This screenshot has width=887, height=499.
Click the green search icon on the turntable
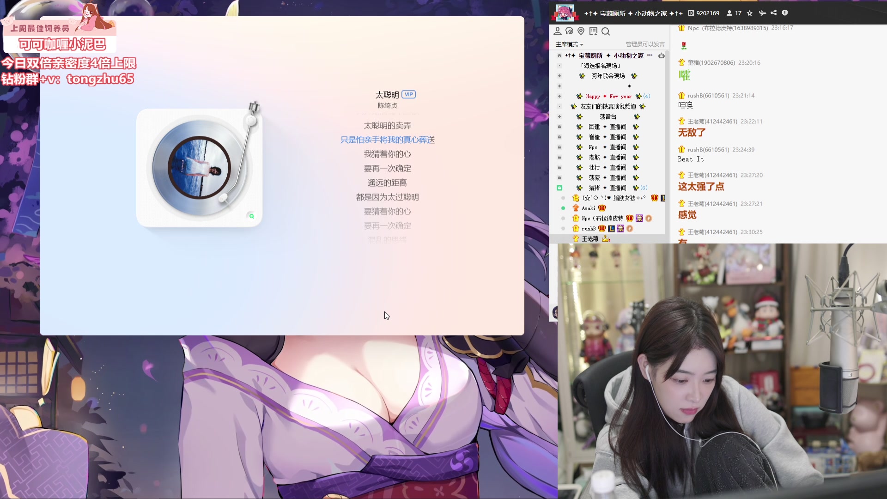point(251,216)
